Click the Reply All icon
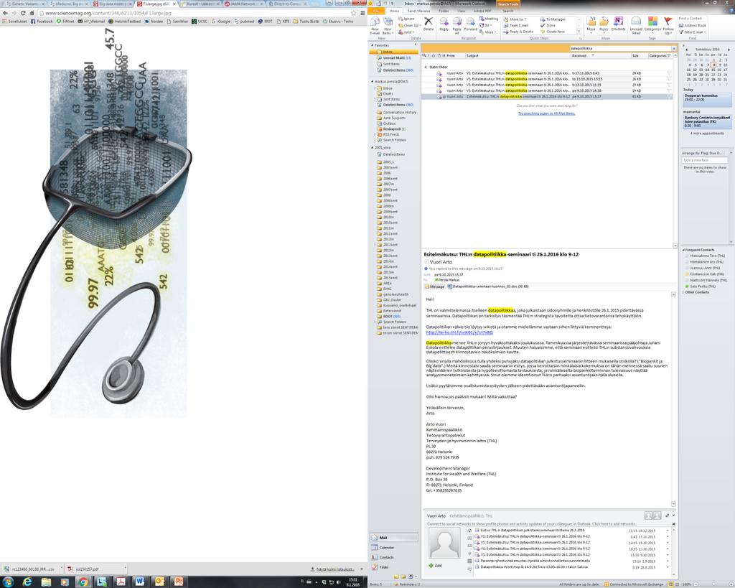The width and height of the screenshot is (735, 588). (457, 25)
